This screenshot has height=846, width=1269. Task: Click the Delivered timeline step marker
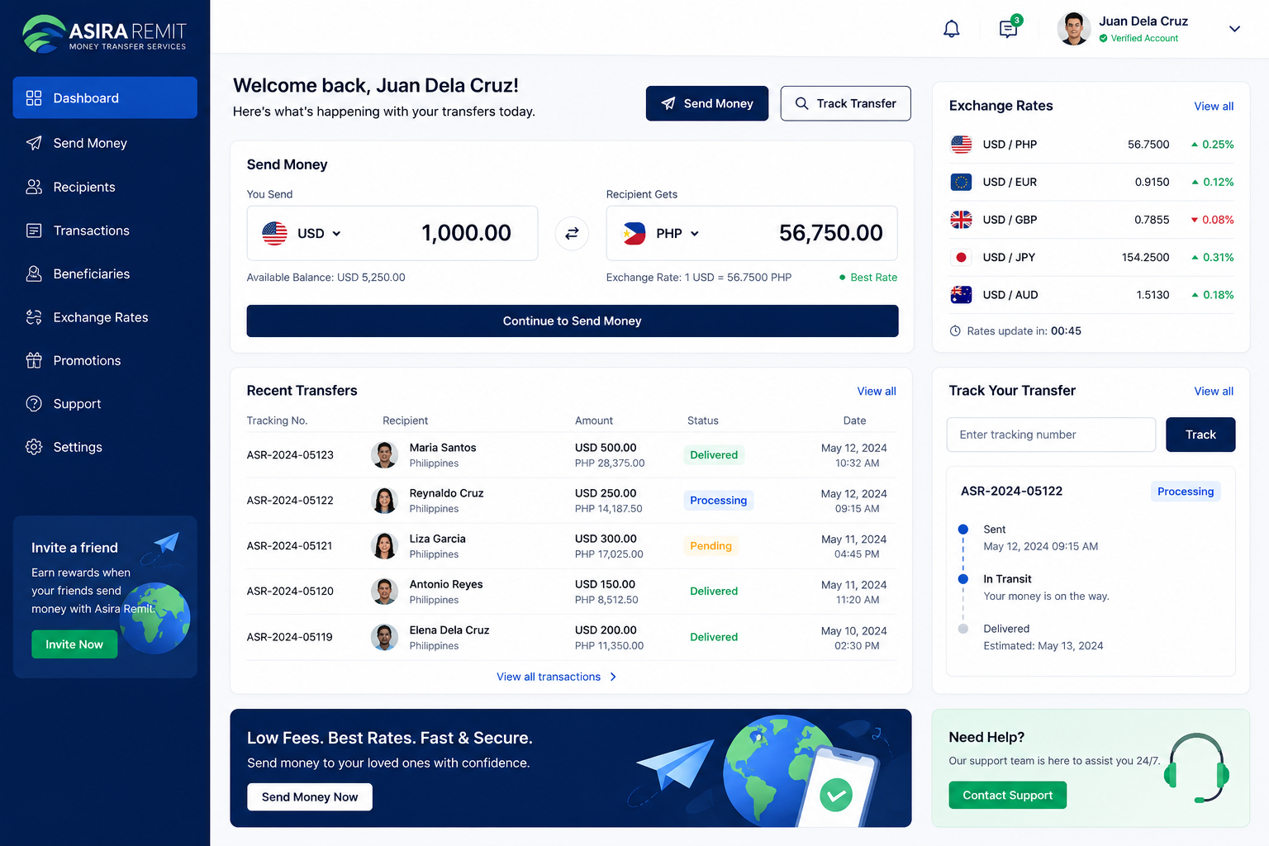962,629
